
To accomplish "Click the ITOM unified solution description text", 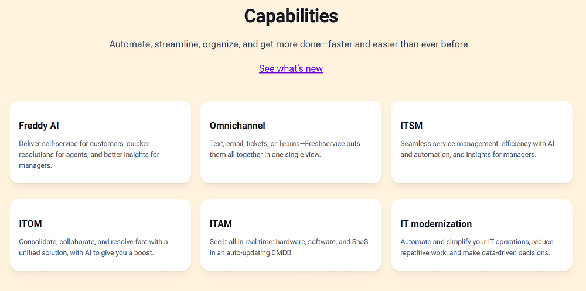I will [93, 247].
